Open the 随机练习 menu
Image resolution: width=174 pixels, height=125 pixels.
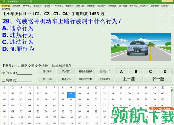pos(38,6)
